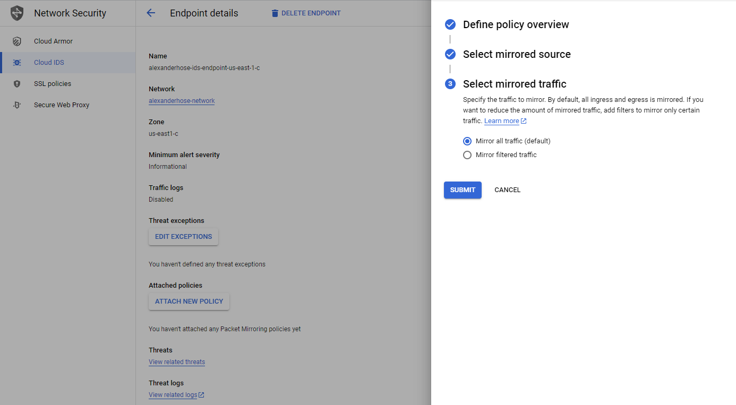The height and width of the screenshot is (405, 736).
Task: Click the us-east1-c zone value
Action: click(164, 134)
